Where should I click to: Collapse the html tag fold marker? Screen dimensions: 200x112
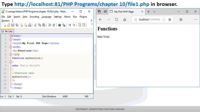coord(11,36)
